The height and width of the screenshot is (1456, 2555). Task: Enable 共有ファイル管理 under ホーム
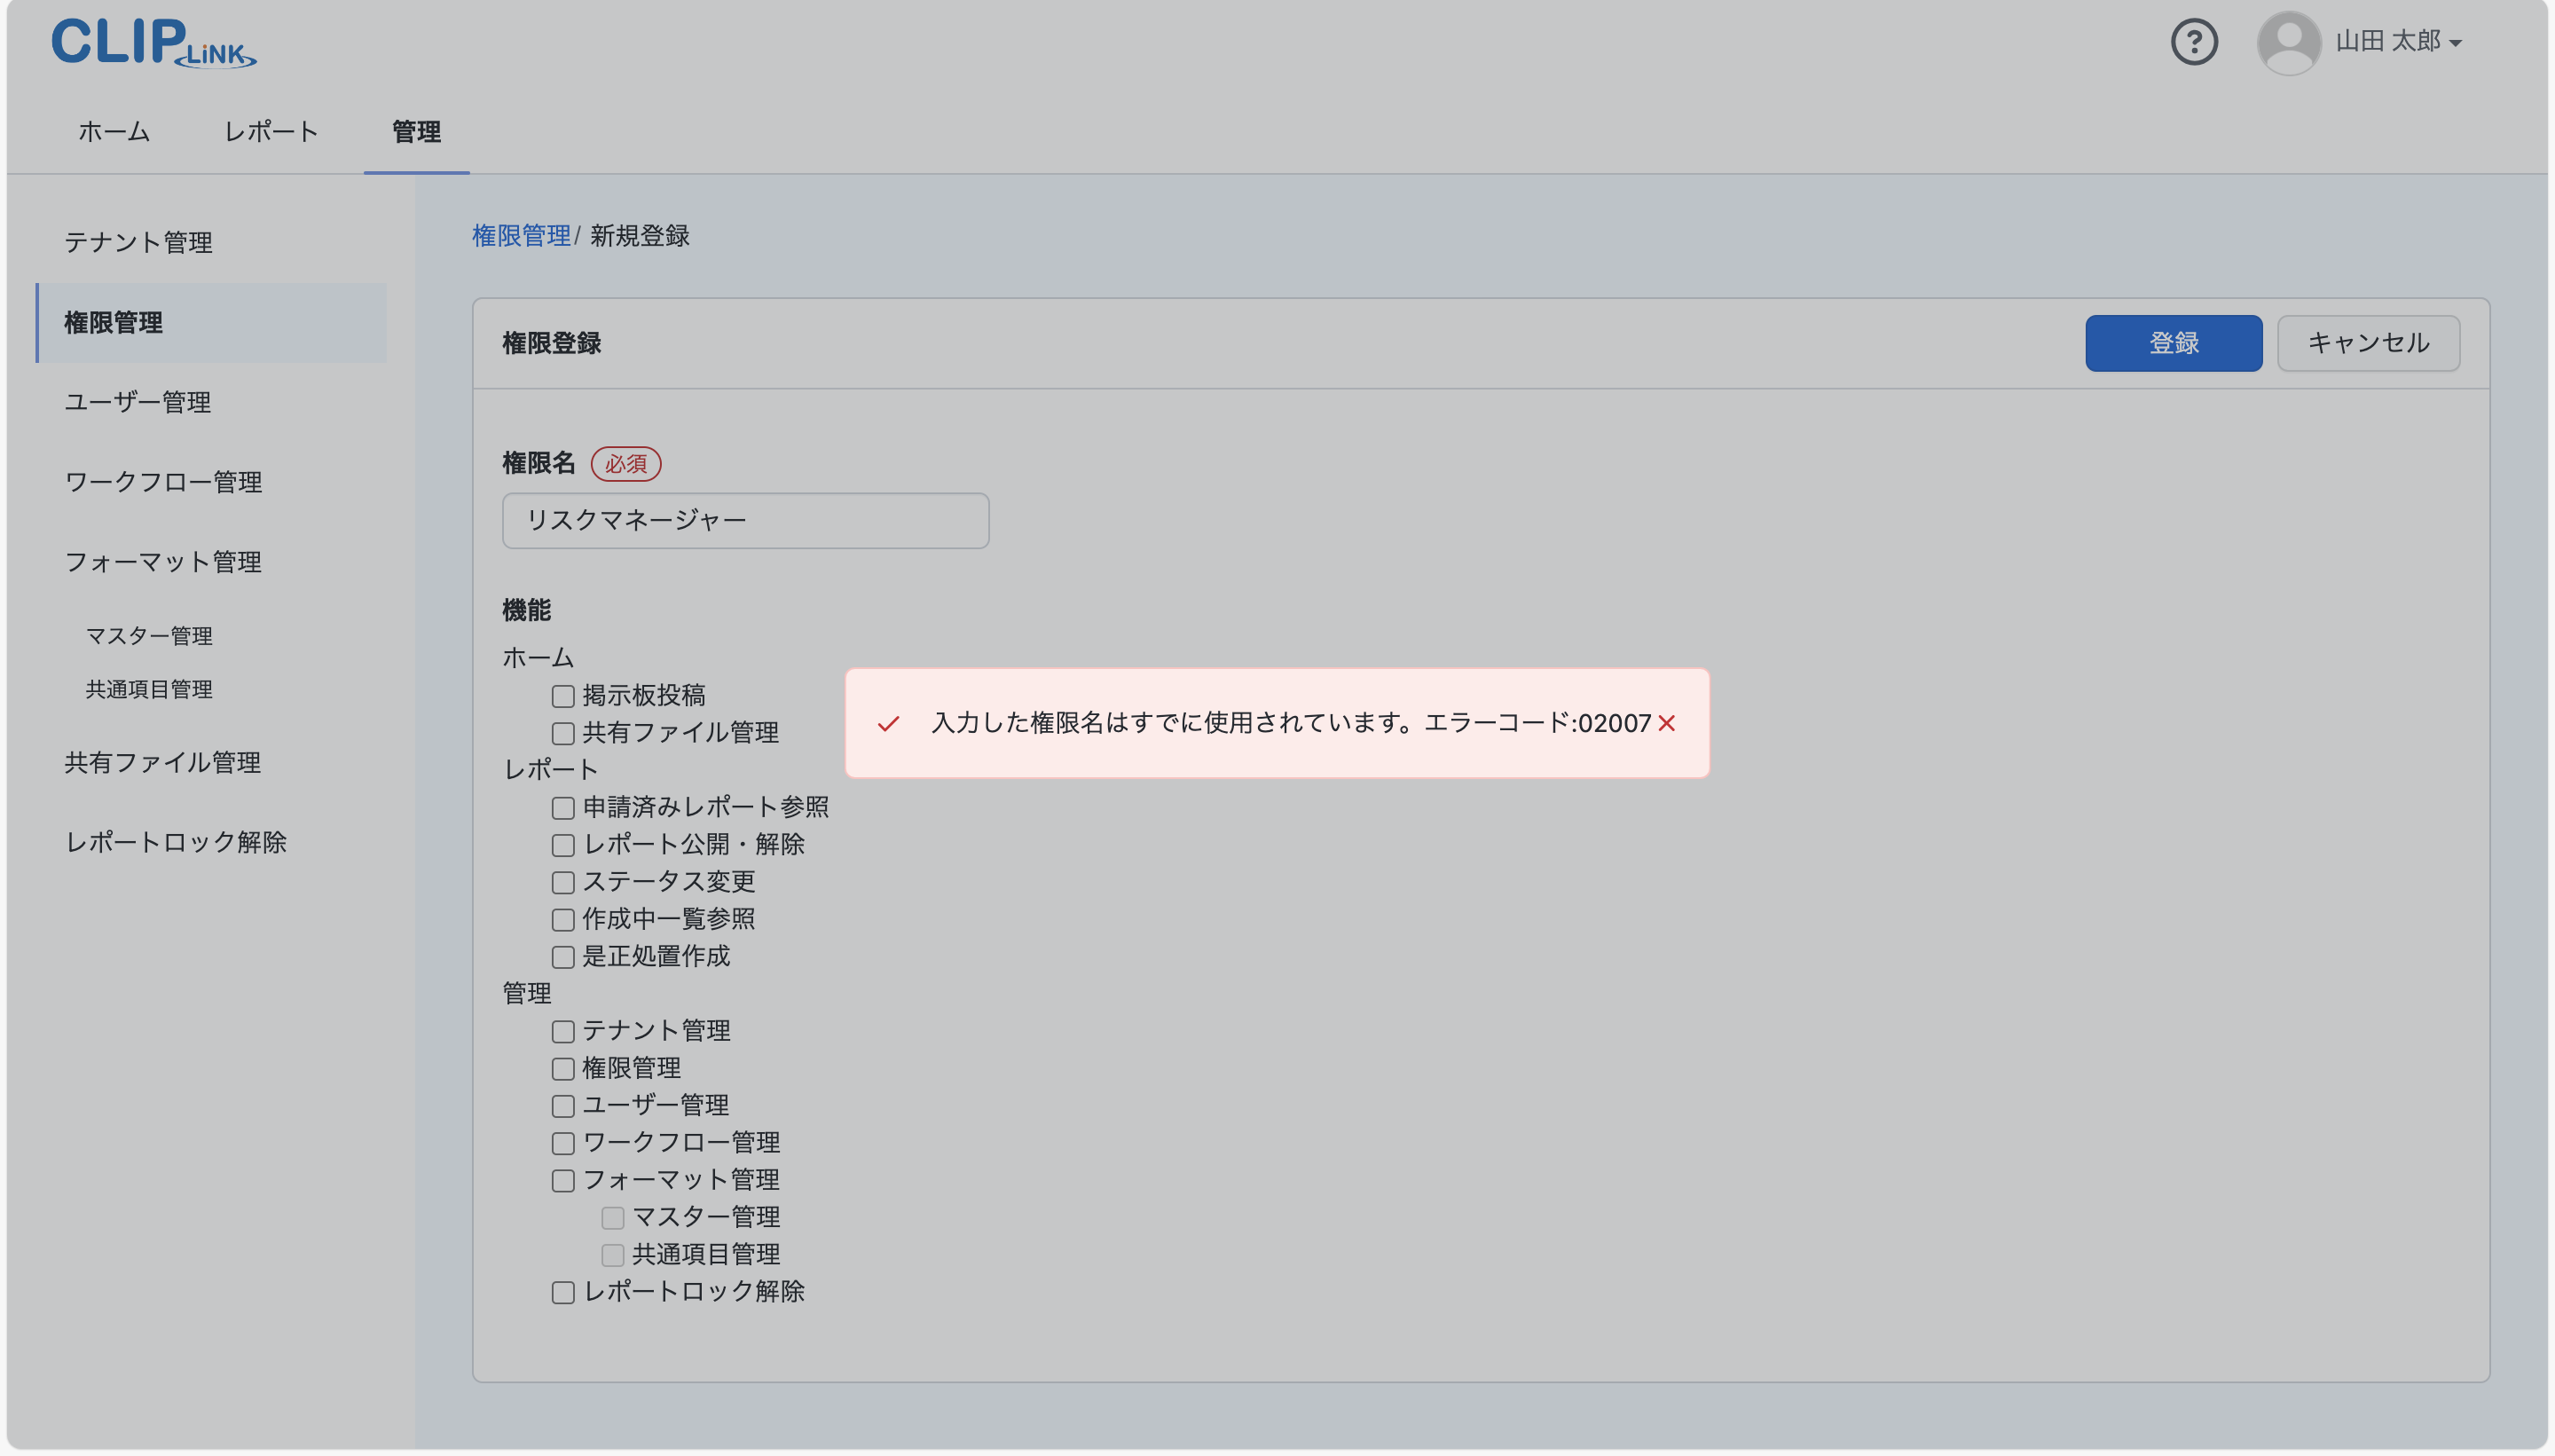[563, 733]
